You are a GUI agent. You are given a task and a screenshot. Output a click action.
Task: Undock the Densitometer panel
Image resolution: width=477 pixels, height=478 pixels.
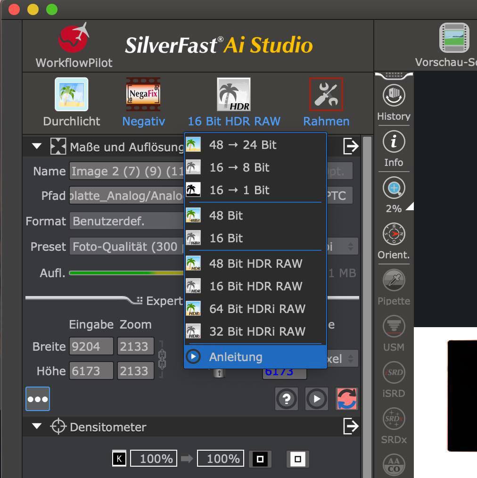(x=351, y=426)
